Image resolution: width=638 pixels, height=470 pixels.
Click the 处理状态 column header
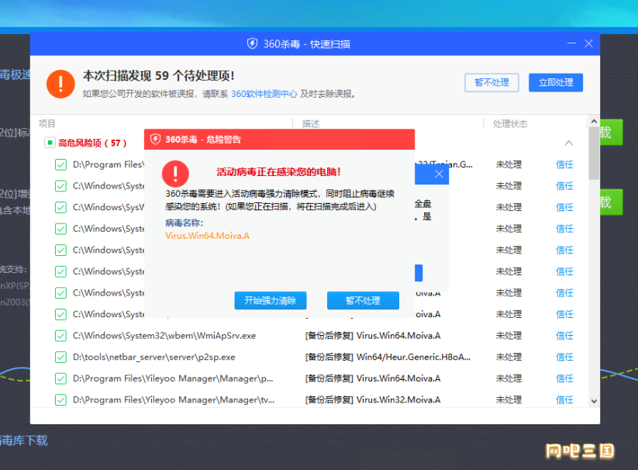[510, 124]
